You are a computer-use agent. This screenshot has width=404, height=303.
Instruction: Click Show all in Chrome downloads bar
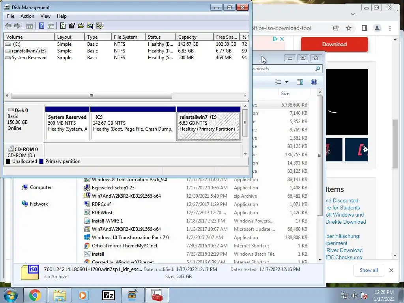tap(369, 270)
